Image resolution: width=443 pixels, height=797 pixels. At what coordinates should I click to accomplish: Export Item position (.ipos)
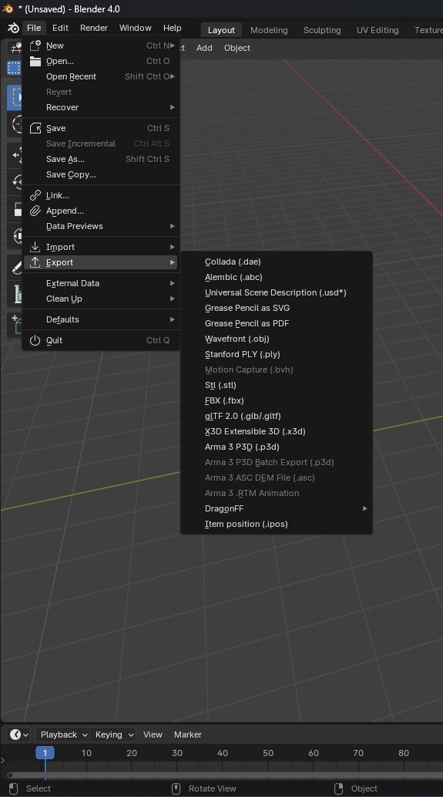277,524
